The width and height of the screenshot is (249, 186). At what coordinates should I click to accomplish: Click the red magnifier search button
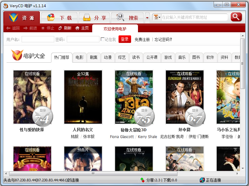[236, 17]
